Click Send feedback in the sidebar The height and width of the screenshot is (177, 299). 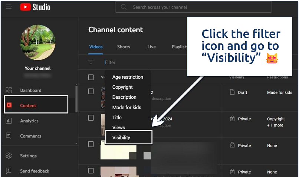click(34, 171)
